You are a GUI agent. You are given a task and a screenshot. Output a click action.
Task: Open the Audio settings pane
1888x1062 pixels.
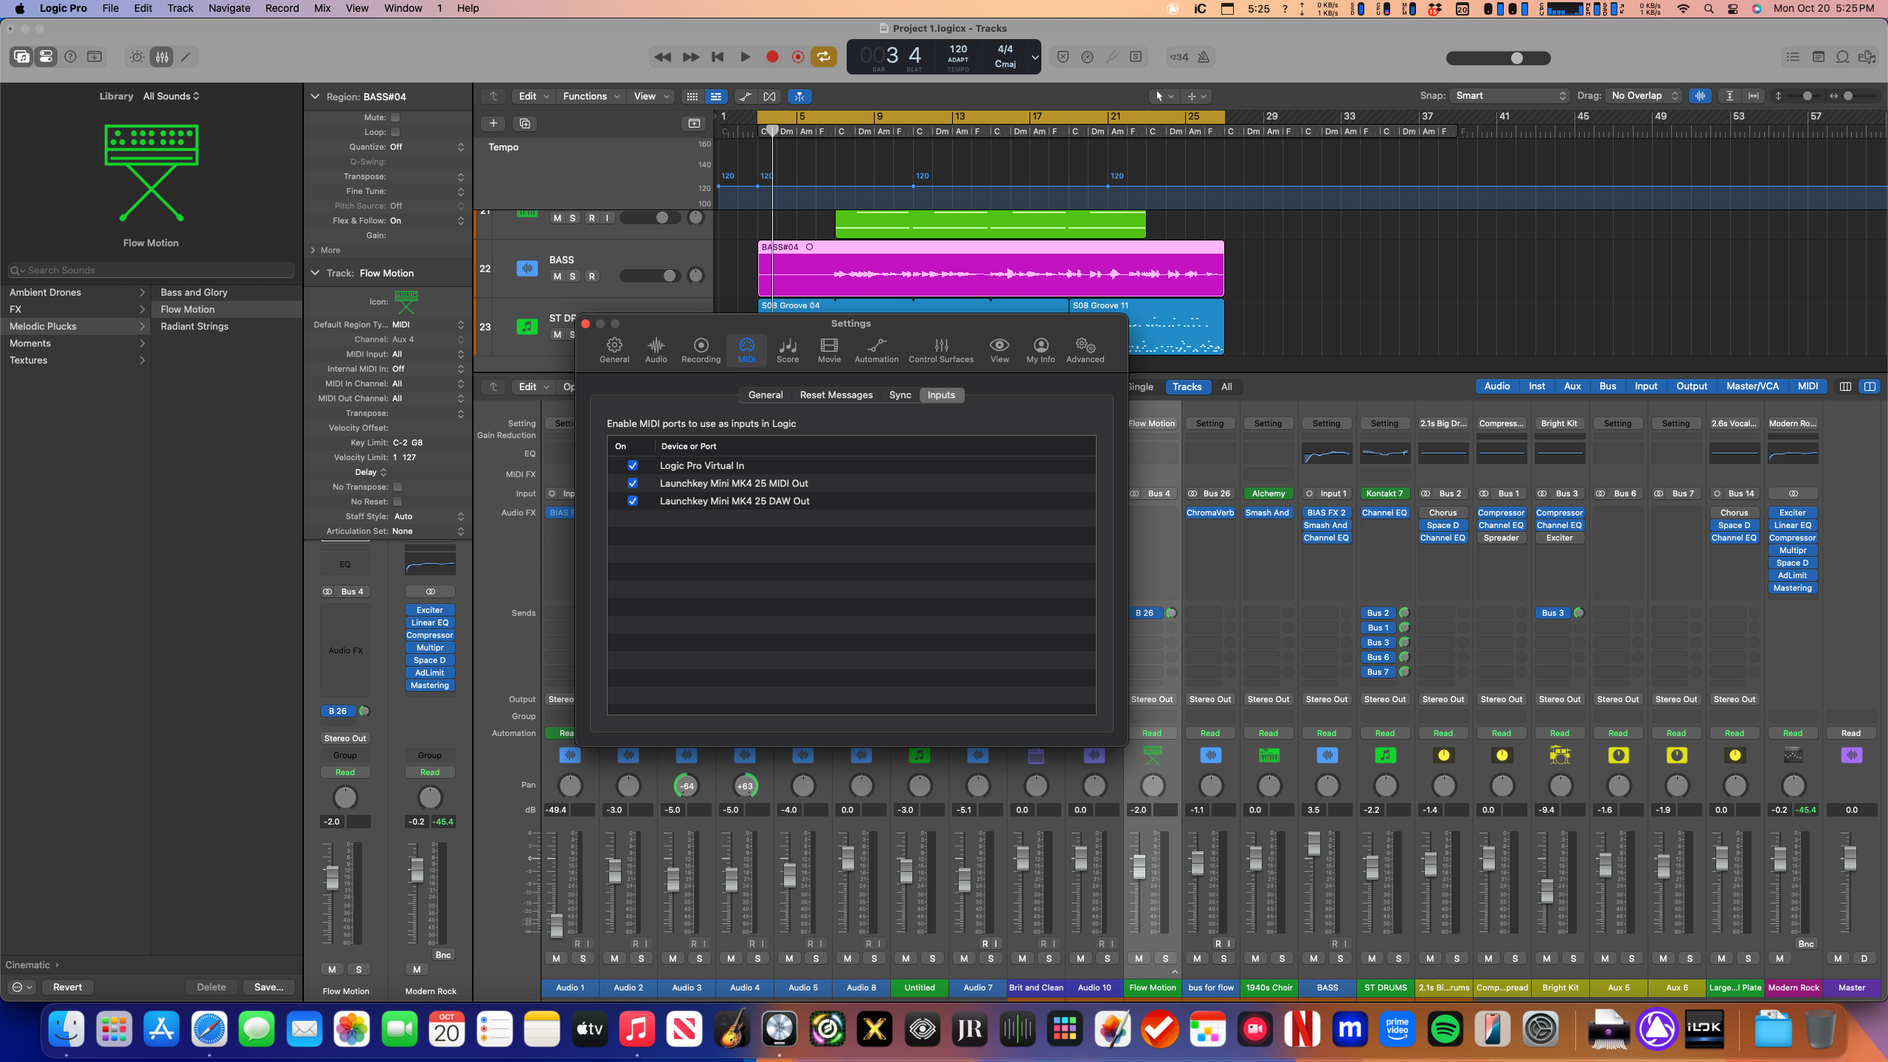(656, 350)
